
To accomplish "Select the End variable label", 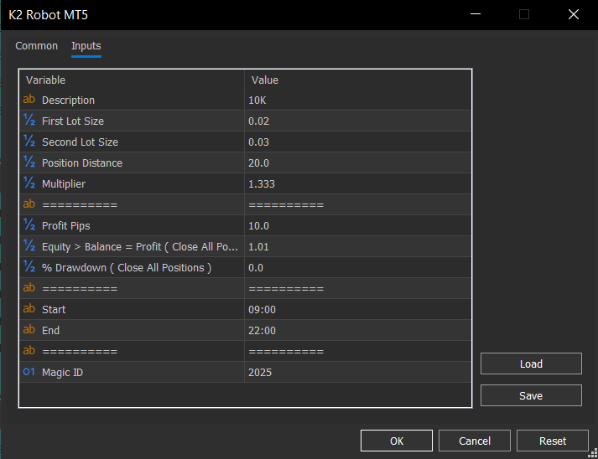I will (50, 330).
